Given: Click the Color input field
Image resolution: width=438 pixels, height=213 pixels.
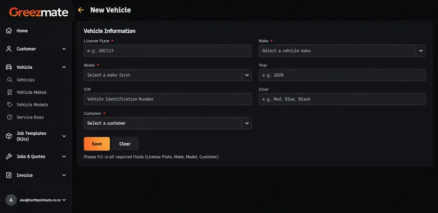Looking at the screenshot, I should (342, 99).
